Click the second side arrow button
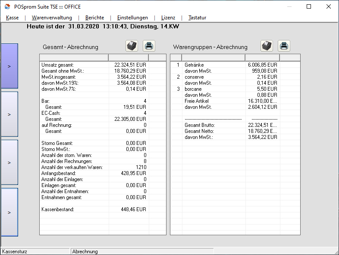This screenshot has width=339, height=255. (9, 114)
